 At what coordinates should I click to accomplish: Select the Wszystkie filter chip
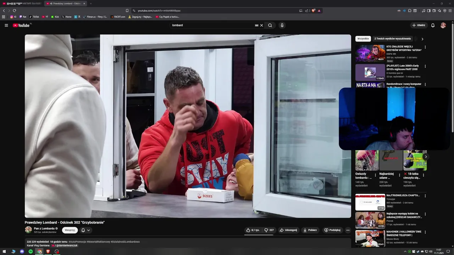point(363,39)
